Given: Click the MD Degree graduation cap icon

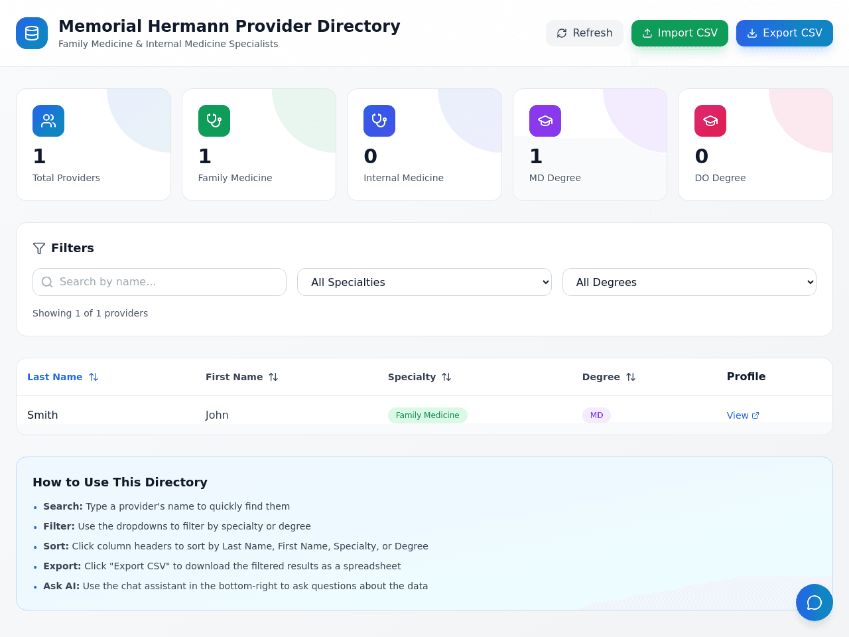Looking at the screenshot, I should pos(545,121).
